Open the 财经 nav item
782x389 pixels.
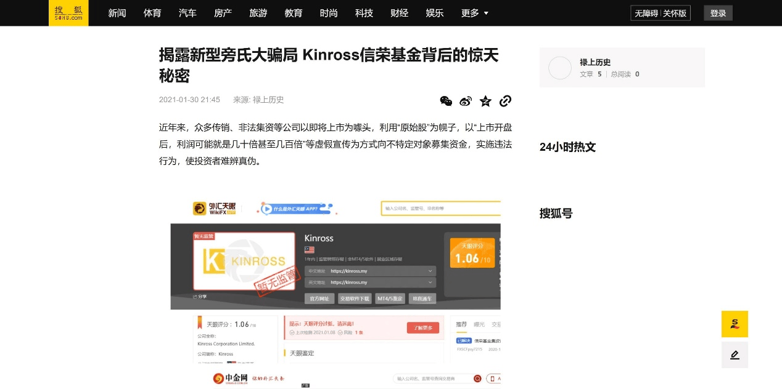pyautogui.click(x=400, y=13)
